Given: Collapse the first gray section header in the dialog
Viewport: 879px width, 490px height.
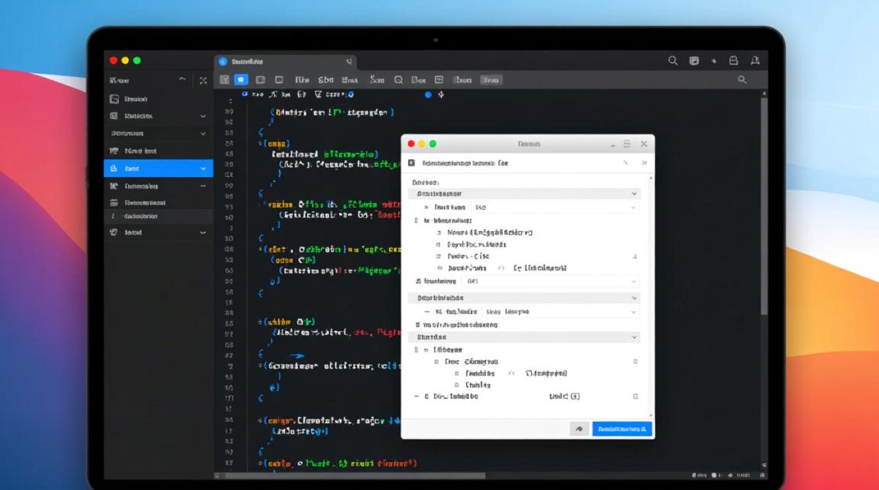Looking at the screenshot, I should 633,194.
